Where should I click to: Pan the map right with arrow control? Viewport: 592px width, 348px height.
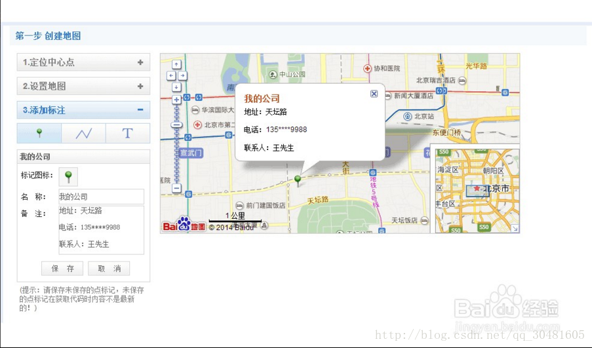pos(182,75)
